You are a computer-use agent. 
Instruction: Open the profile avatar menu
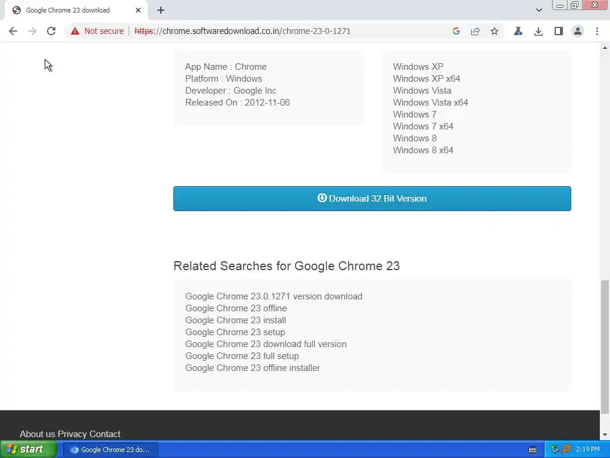point(578,31)
